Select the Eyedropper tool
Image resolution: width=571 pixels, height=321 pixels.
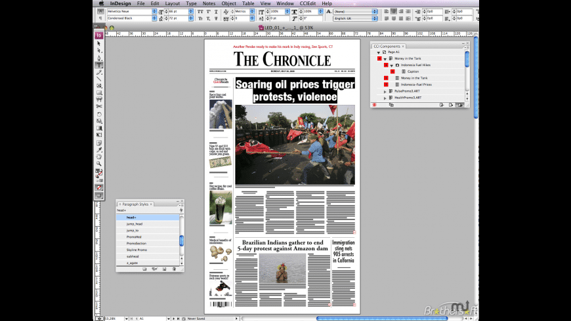click(x=99, y=149)
